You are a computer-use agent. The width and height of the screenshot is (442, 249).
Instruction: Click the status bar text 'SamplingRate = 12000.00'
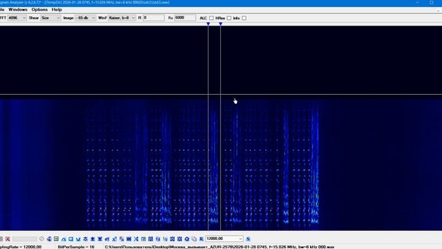coord(21,247)
